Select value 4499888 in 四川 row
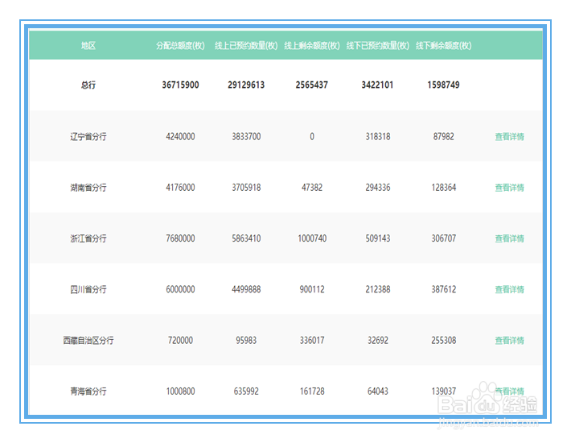The image size is (571, 443). point(246,289)
